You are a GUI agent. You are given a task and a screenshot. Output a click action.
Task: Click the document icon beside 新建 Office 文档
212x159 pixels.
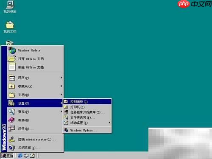pos(12,67)
